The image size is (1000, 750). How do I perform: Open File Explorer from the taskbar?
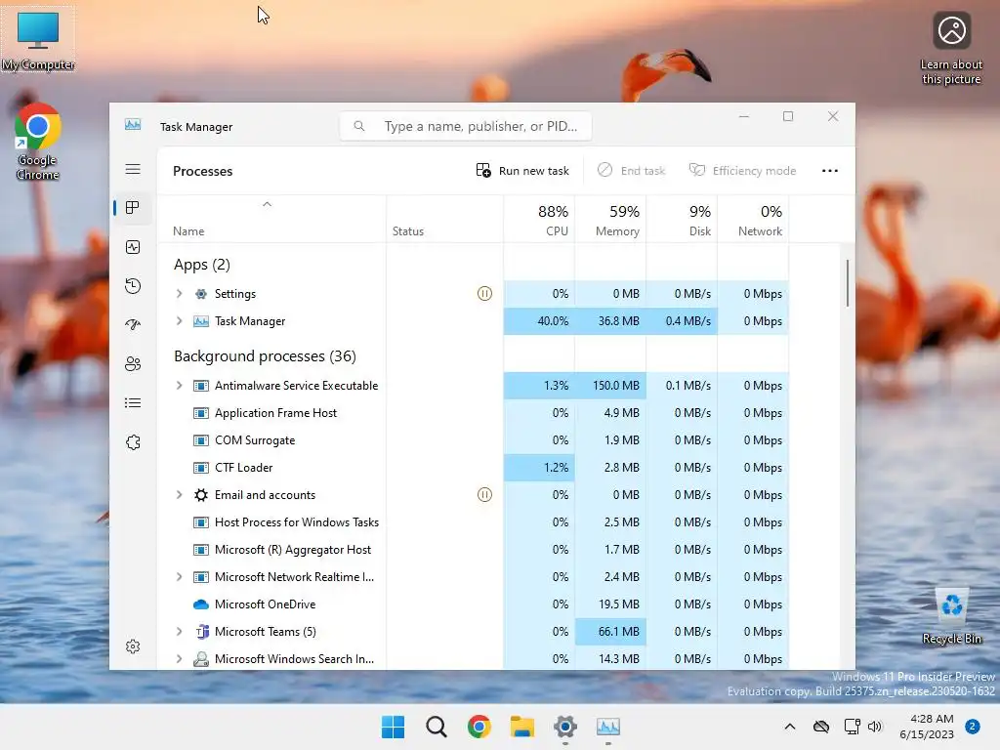(x=521, y=727)
